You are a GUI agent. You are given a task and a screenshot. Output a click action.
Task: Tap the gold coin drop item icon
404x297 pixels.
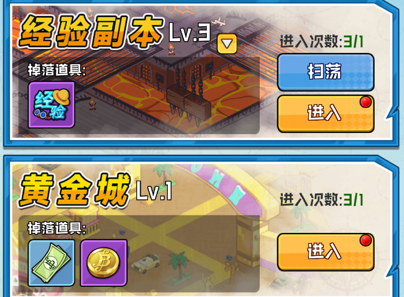pyautogui.click(x=104, y=263)
